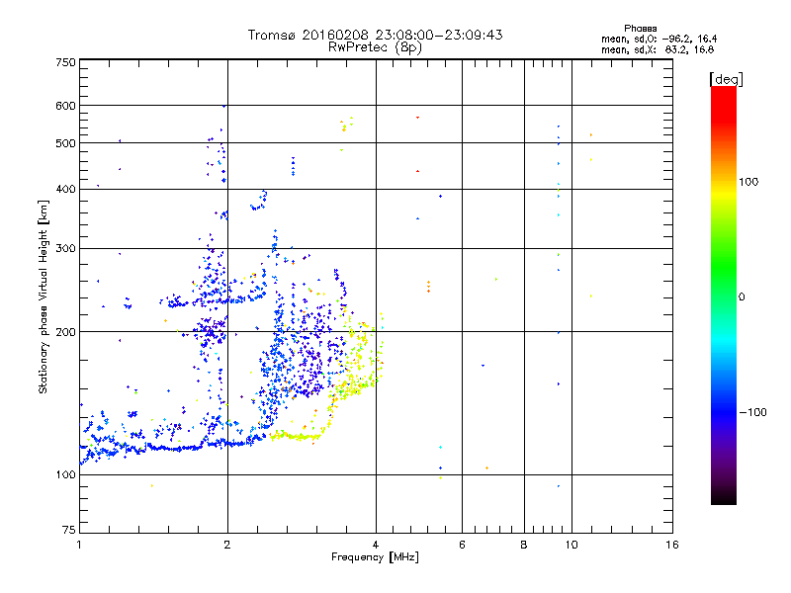Click the x-axis label "1"
This screenshot has width=791, height=593.
coord(79,545)
